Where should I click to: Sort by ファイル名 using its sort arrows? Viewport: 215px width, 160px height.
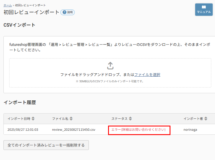pyautogui.click(x=71, y=119)
